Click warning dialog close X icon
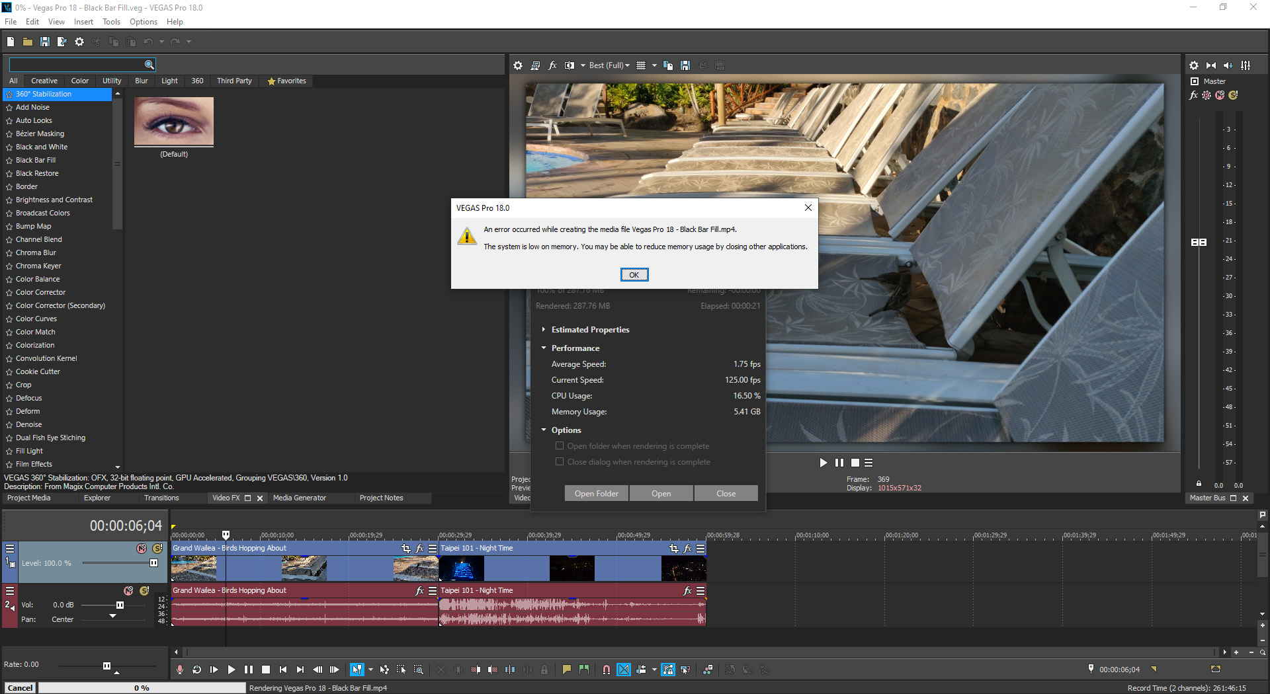The image size is (1270, 694). coord(808,208)
